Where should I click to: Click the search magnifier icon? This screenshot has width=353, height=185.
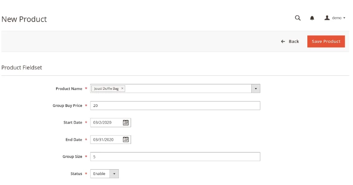pos(297,18)
